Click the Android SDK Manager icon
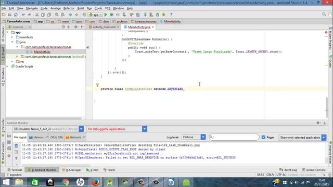 coord(157,15)
